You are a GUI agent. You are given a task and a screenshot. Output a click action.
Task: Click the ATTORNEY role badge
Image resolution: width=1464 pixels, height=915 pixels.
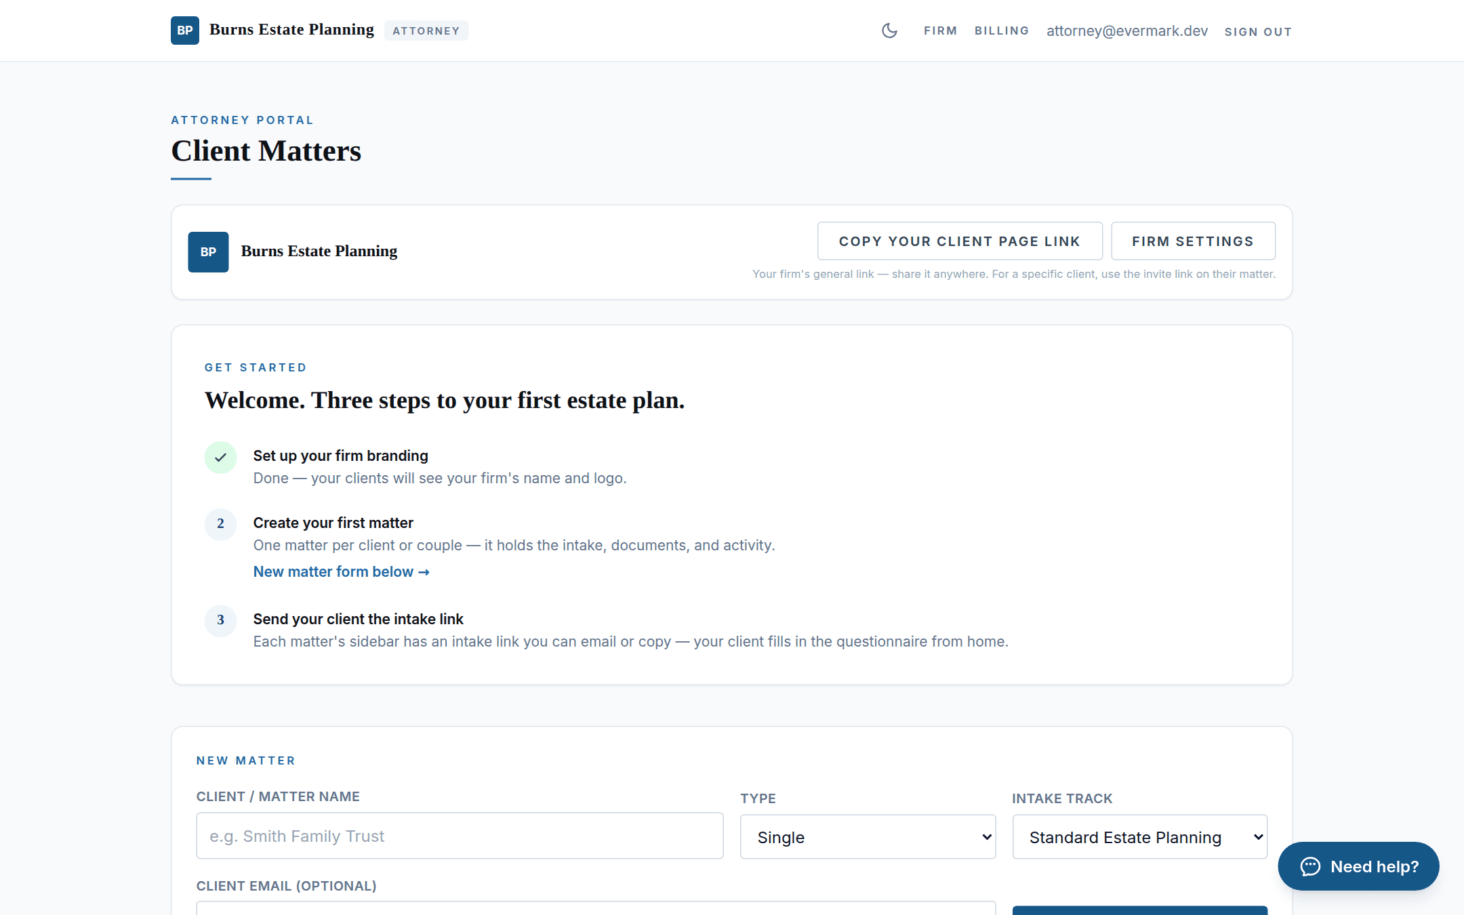coord(426,31)
